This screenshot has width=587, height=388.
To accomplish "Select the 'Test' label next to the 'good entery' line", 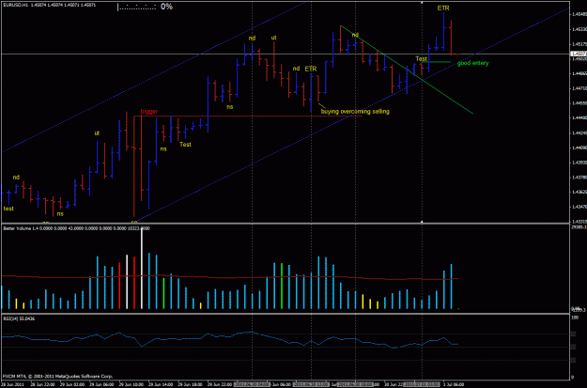I will [421, 59].
